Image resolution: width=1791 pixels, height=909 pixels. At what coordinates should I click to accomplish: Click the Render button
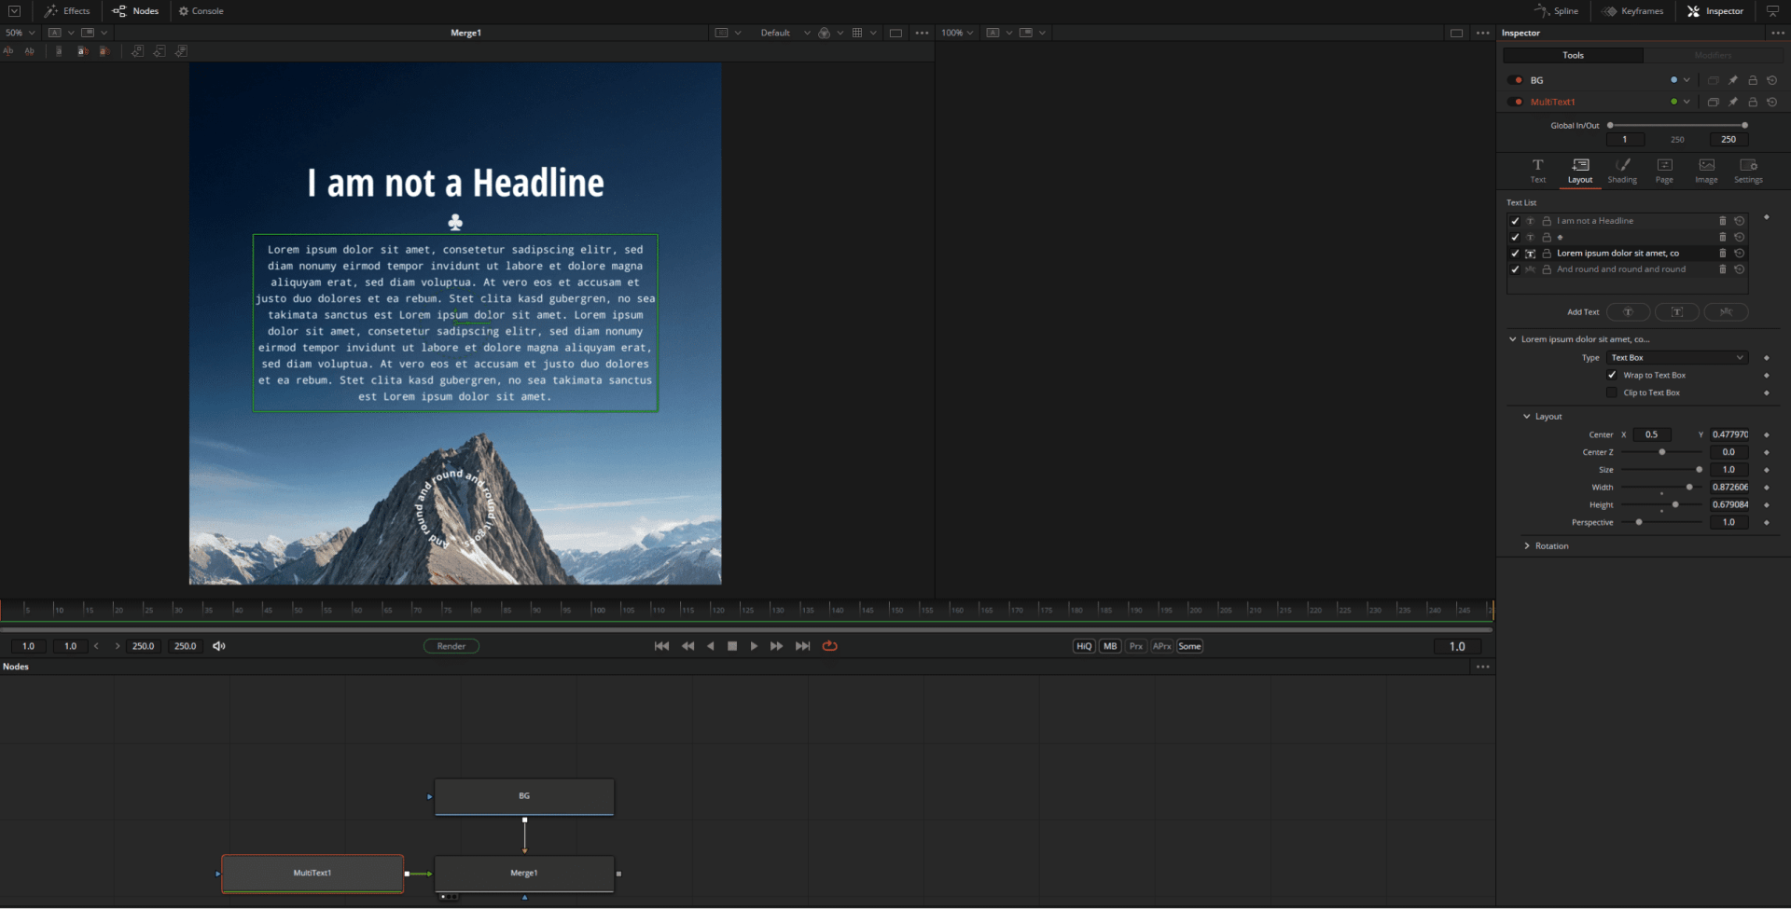[x=451, y=645]
